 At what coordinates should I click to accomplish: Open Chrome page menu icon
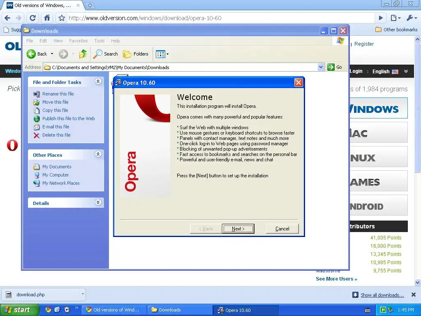396,18
